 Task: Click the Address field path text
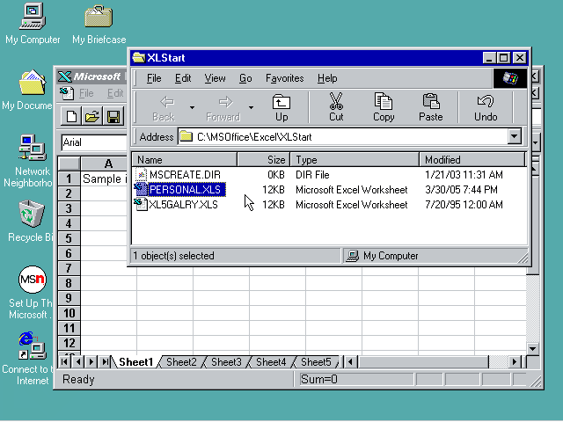click(254, 137)
